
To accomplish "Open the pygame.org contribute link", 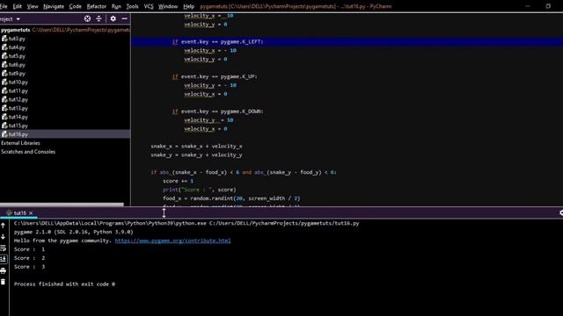I will (172, 241).
